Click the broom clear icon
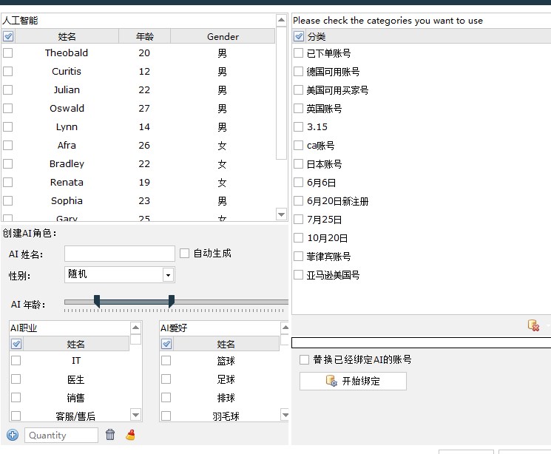551x454 pixels. [130, 435]
